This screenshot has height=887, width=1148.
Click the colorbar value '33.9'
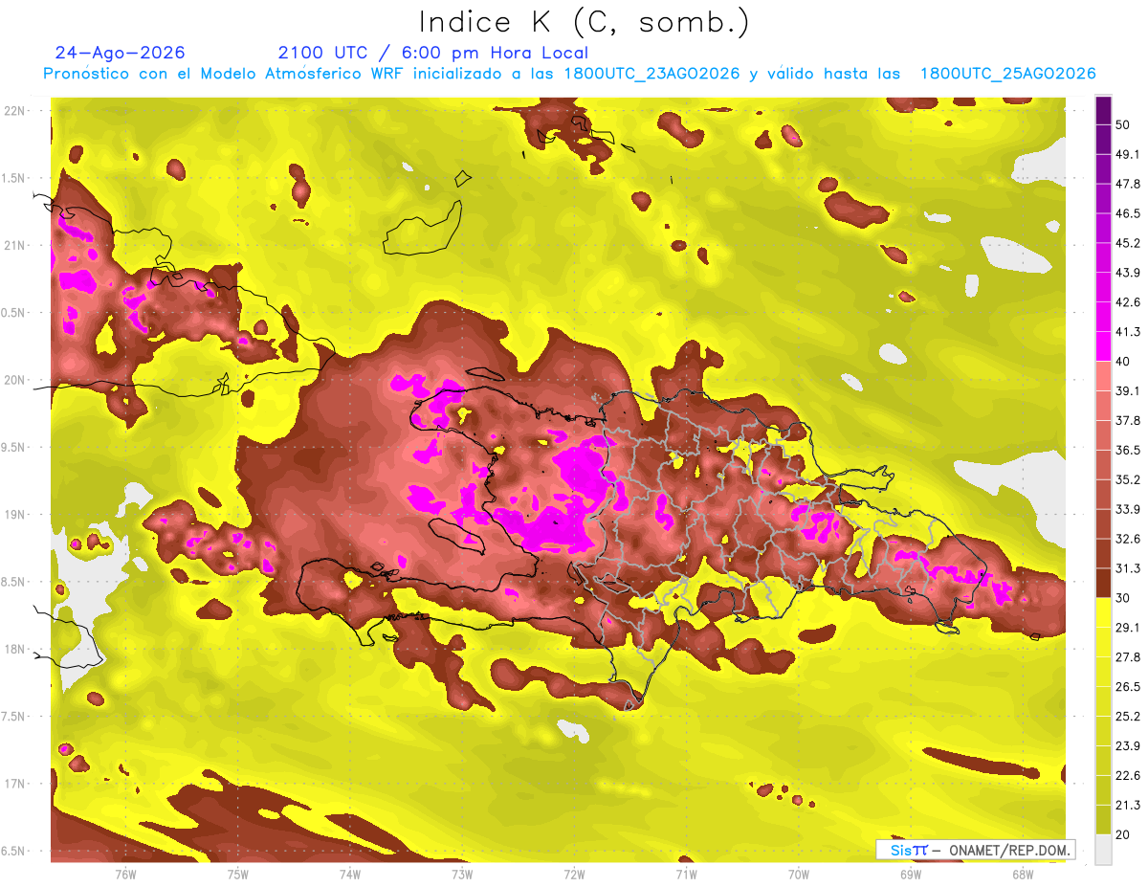click(1127, 509)
